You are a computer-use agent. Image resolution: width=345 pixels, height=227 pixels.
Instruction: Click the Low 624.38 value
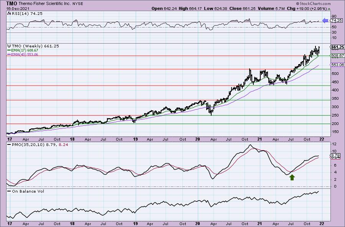pyautogui.click(x=216, y=8)
